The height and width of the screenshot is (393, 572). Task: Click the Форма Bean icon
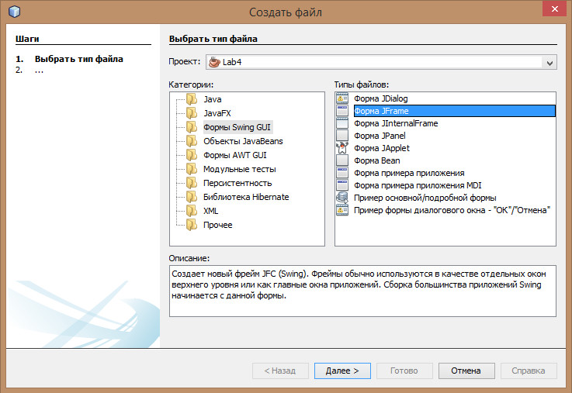342,160
